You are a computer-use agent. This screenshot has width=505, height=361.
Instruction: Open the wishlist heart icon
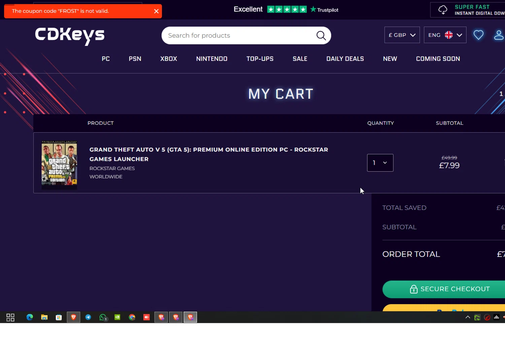478,35
